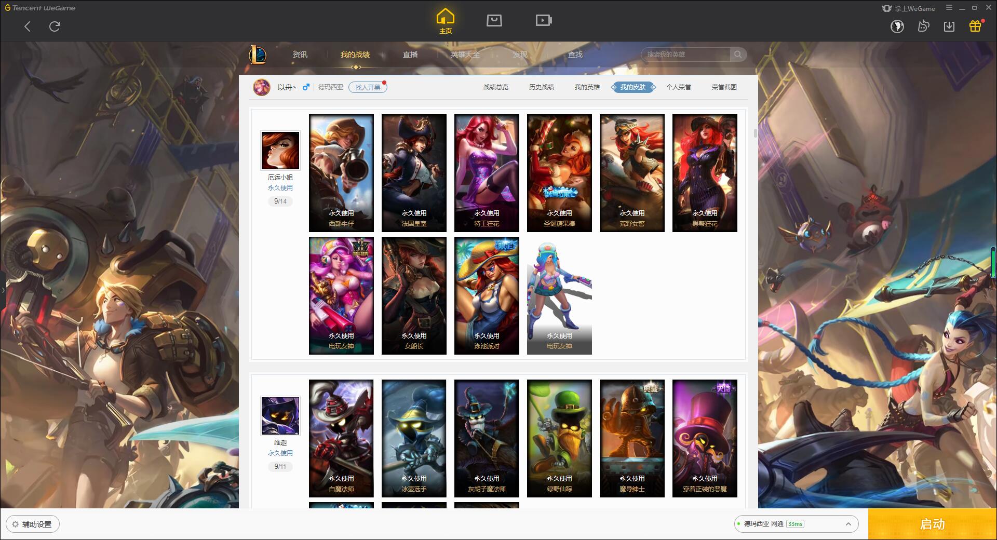This screenshot has width=997, height=540.
Task: Open the globe browser icon
Action: 897,26
